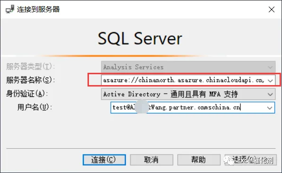Viewport: 282px width, 173px height.
Task: Click the 连接到服务器 title text
Action: (38, 9)
